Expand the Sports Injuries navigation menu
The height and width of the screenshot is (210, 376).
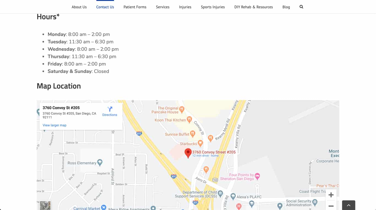(x=213, y=7)
